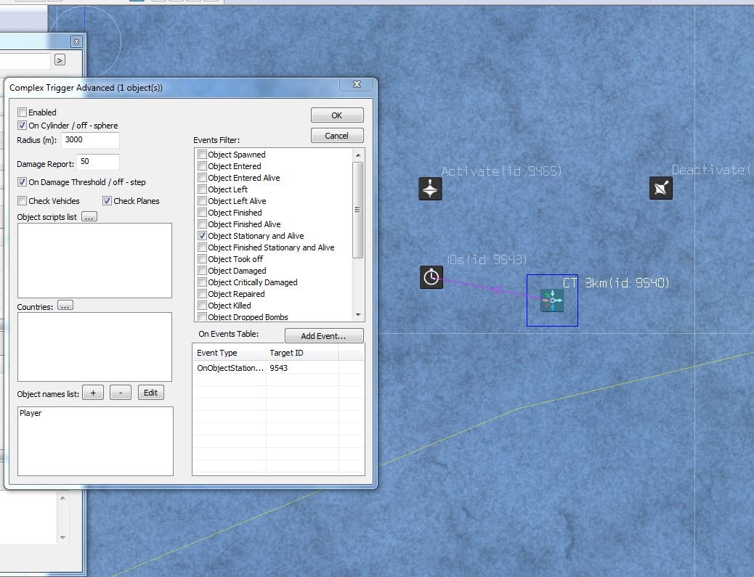Enable the Enabled checkbox
754x577 pixels.
click(22, 112)
